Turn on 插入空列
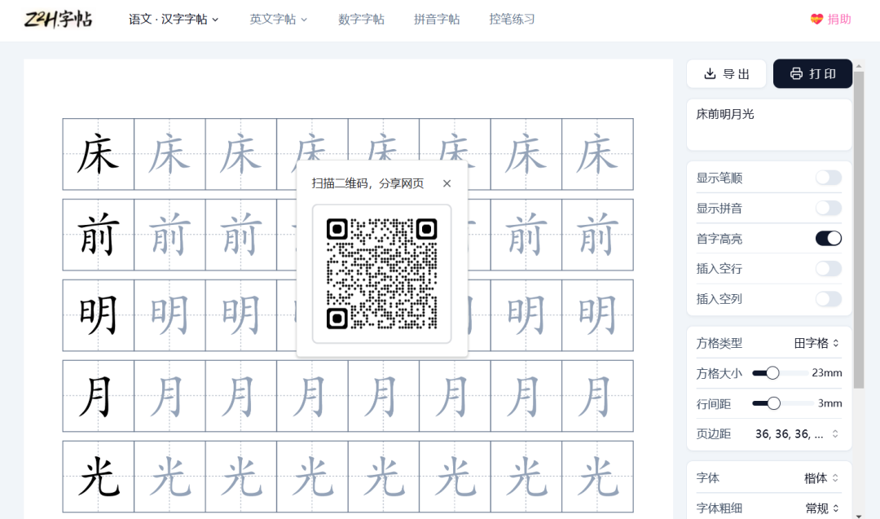Viewport: 880px width, 519px height. (x=829, y=299)
